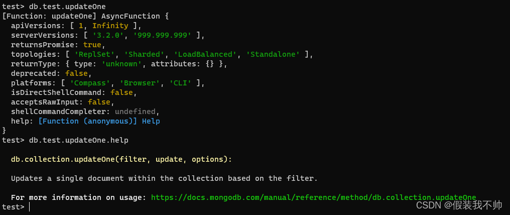Click the 'true' returnsPromise value
The height and width of the screenshot is (215, 510).
[x=92, y=45]
